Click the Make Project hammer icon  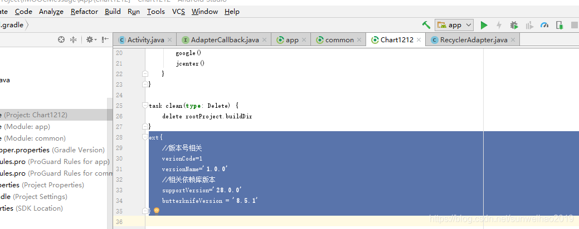point(426,25)
